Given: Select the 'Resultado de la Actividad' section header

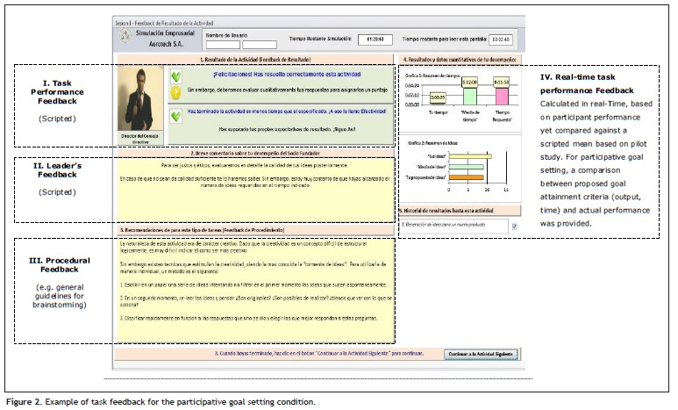Looking at the screenshot, I should point(254,60).
